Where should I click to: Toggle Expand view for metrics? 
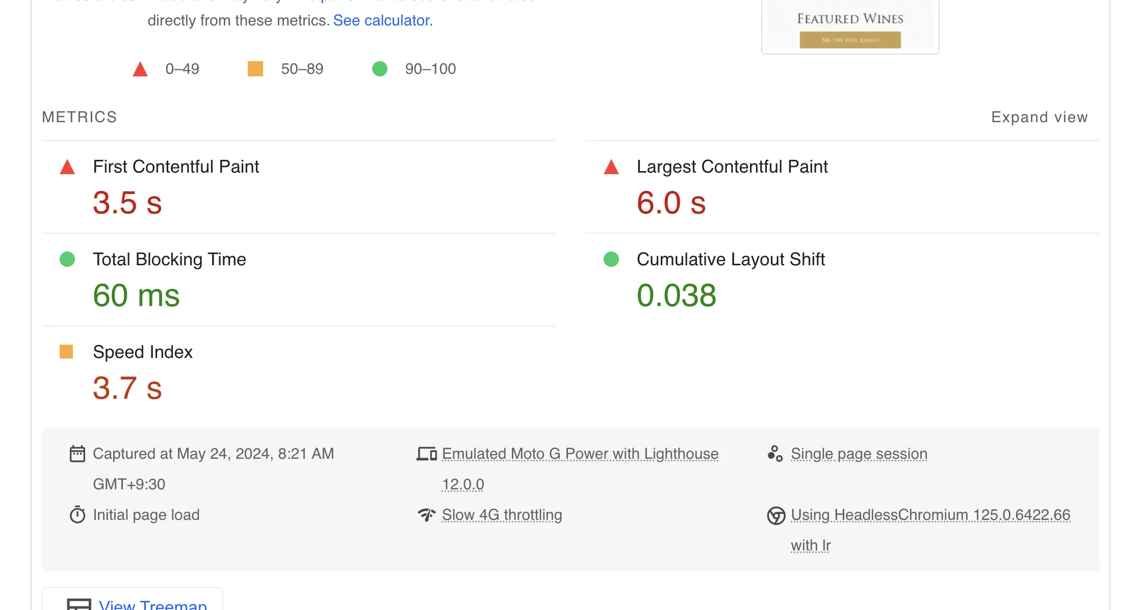click(x=1039, y=117)
